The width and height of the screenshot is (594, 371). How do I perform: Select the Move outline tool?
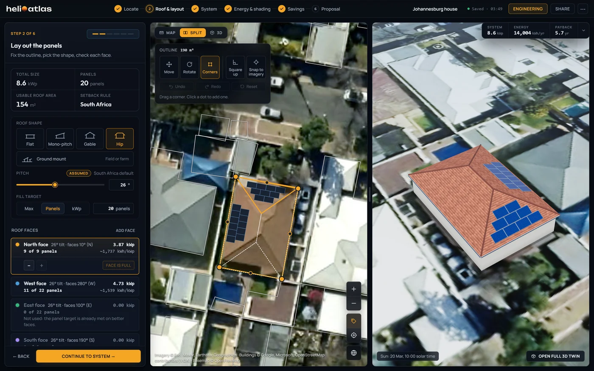(x=169, y=67)
